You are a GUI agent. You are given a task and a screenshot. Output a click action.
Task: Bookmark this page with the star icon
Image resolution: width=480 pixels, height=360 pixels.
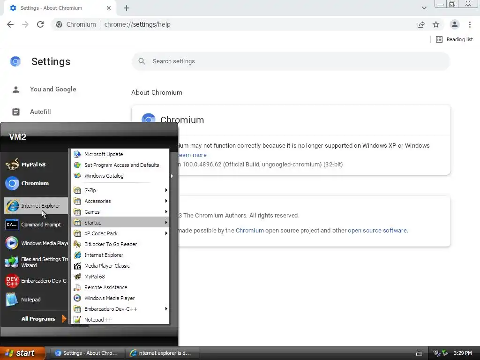pos(436,24)
